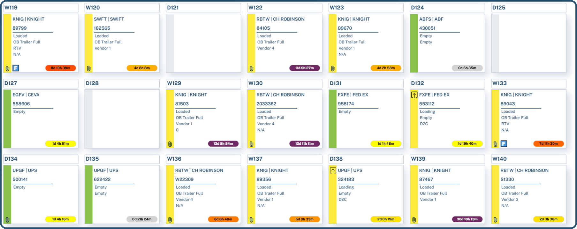
Task: Click the 1d 1h 48m timer badge
Action: (x=386, y=144)
